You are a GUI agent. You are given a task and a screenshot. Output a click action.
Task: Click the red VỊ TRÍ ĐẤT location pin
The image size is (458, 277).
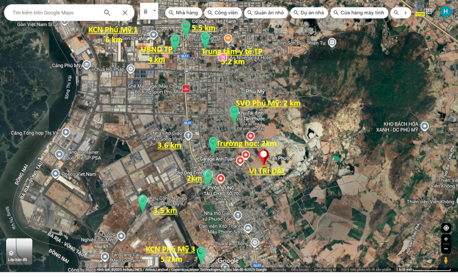click(263, 157)
